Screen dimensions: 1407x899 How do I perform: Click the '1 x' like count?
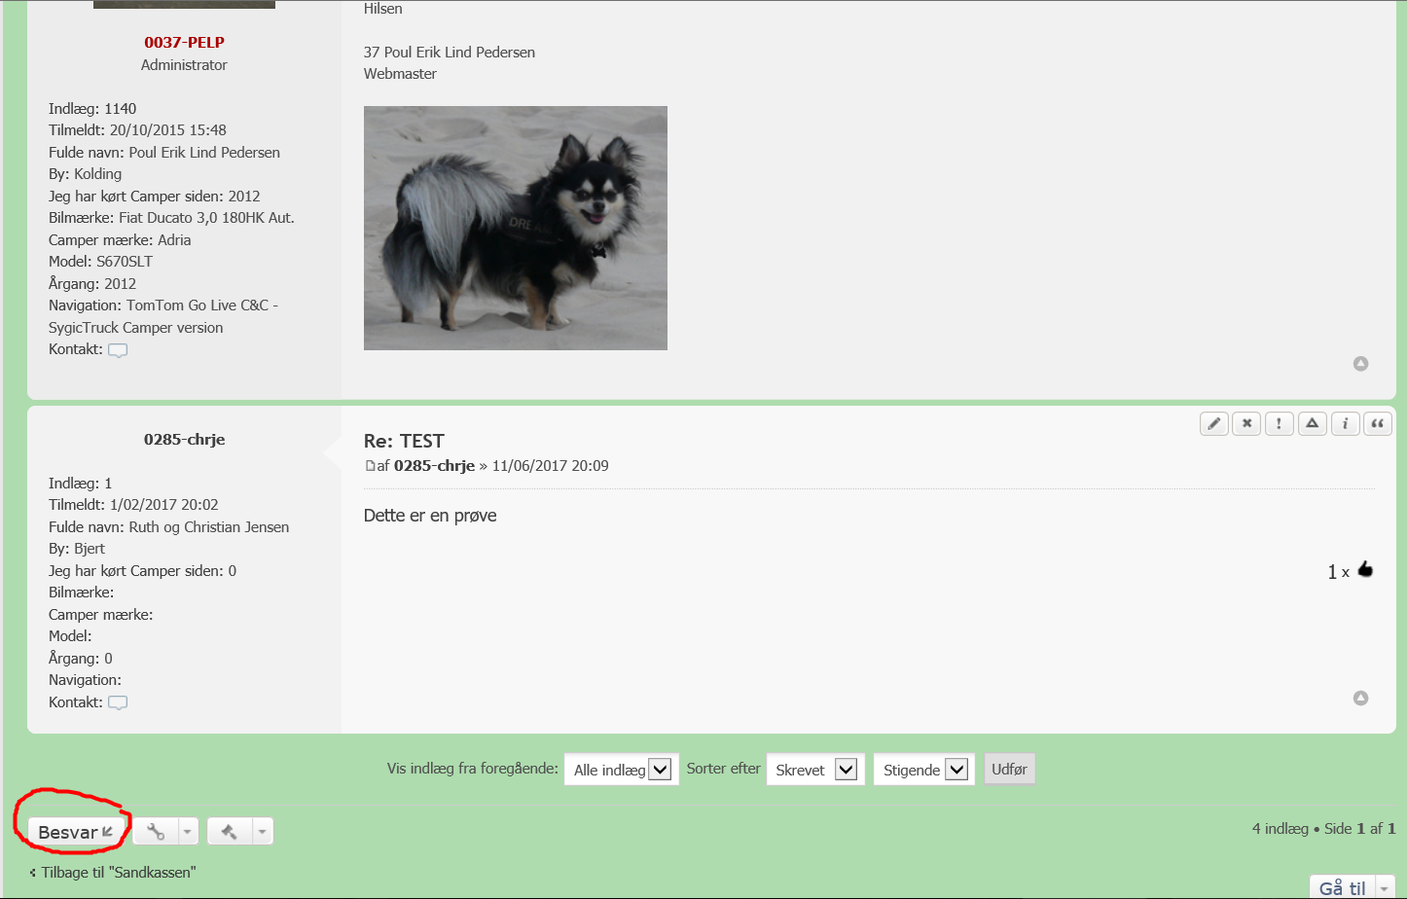point(1338,572)
